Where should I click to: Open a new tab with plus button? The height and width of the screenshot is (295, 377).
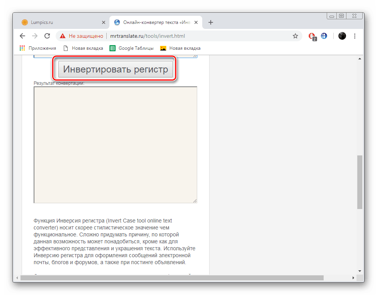(211, 22)
